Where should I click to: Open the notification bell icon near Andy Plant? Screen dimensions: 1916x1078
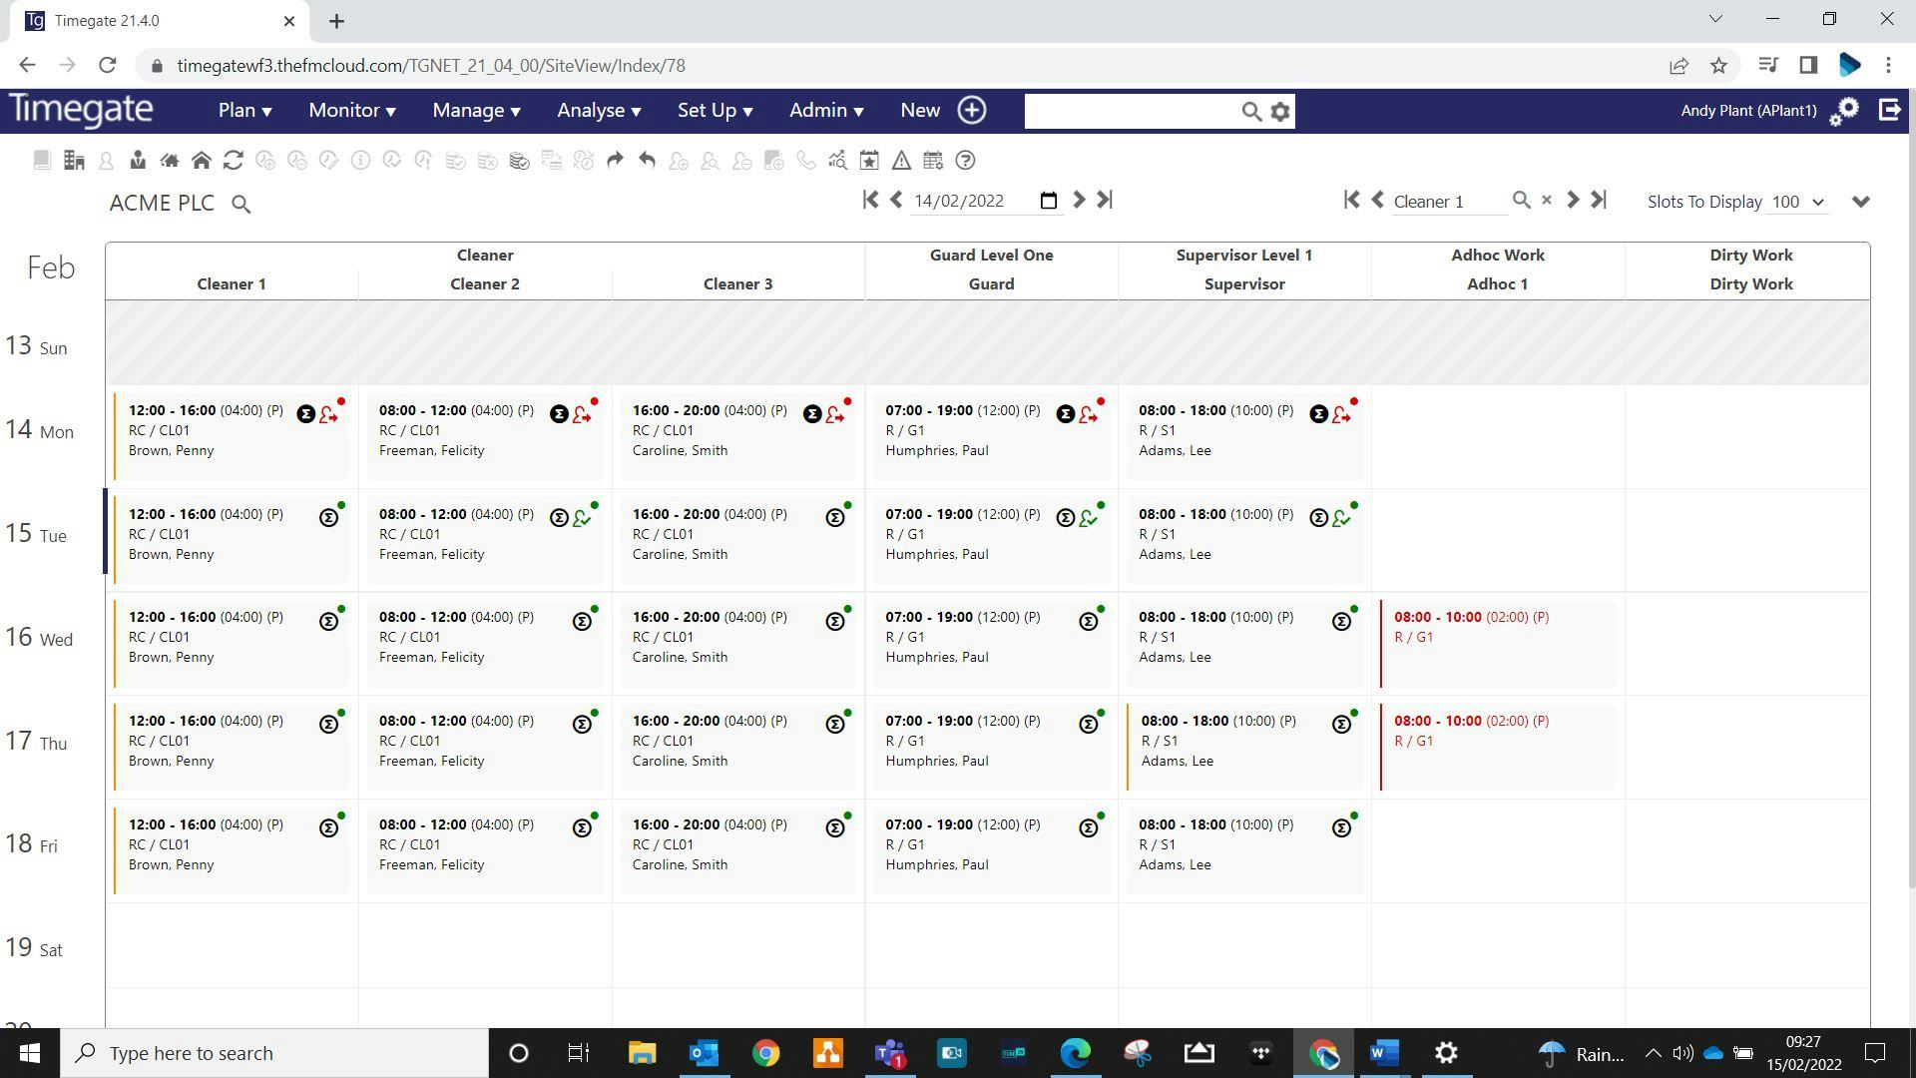coord(1845,112)
